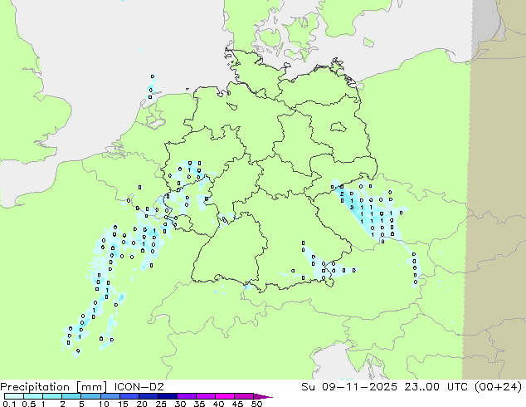This screenshot has height=407, width=526.
Task: Click the 0.5 legend value label
Action: point(29,404)
